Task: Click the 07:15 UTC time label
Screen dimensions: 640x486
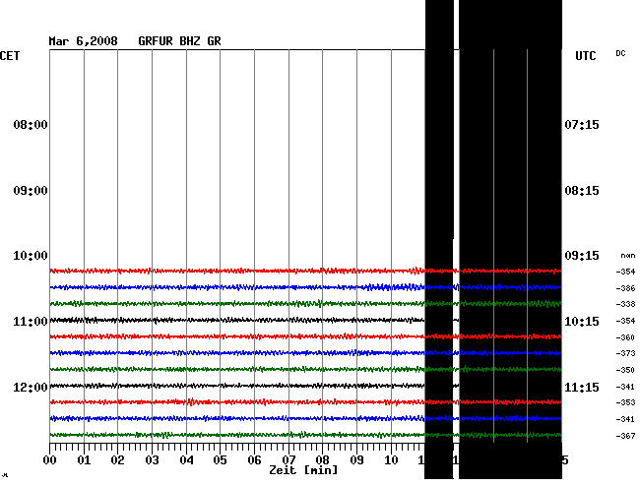Action: tap(582, 125)
